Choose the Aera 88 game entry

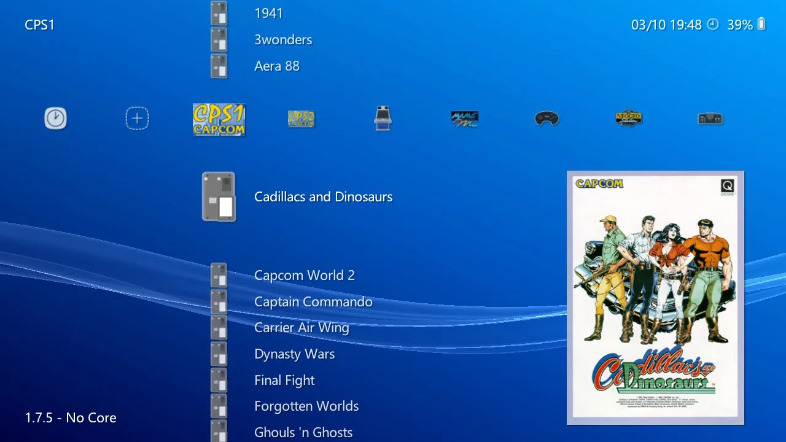277,66
